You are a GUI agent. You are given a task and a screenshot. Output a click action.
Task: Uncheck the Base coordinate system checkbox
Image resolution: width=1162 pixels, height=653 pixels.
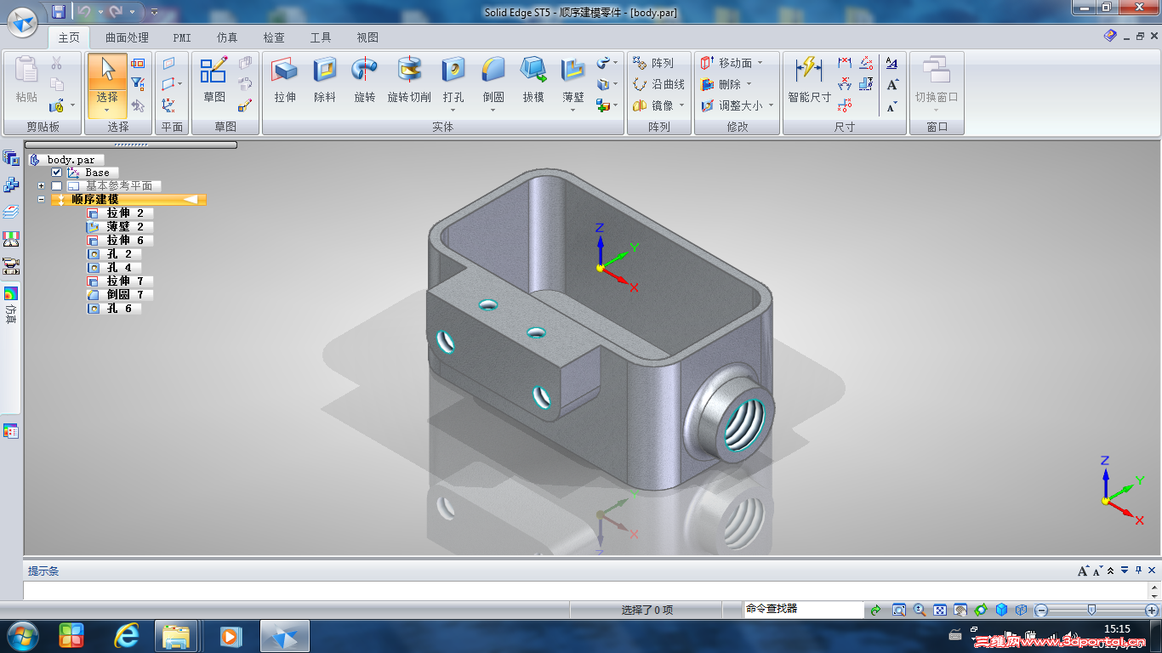pos(56,172)
